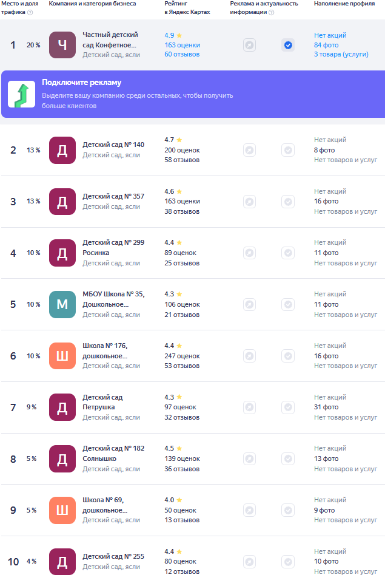This screenshot has width=385, height=583.
Task: Click the 'Ш' avatar of Школа № 69
Action: click(62, 510)
